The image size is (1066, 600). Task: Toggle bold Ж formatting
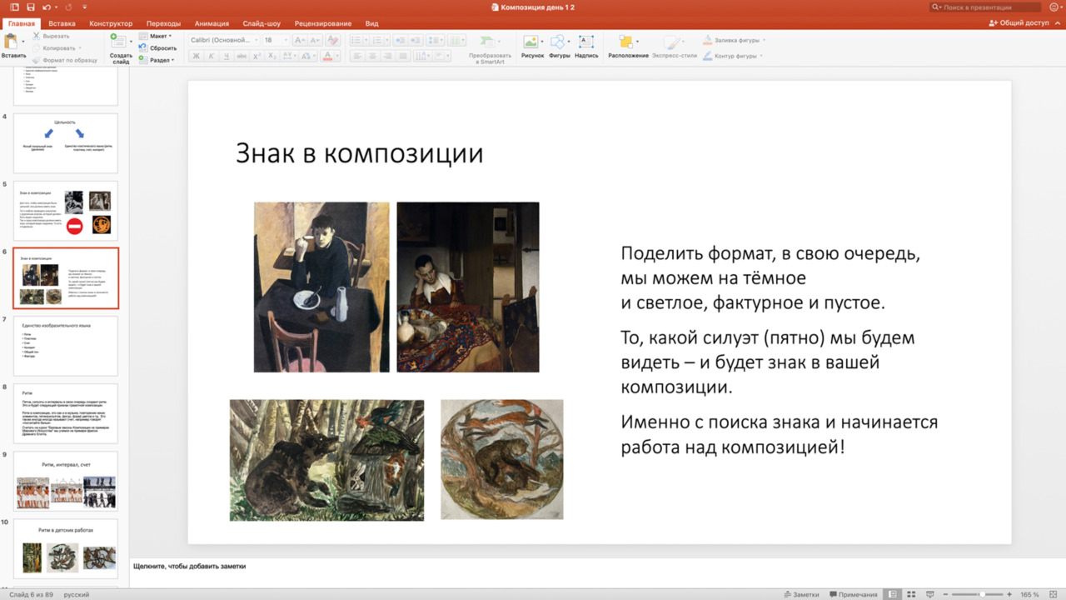click(x=196, y=57)
